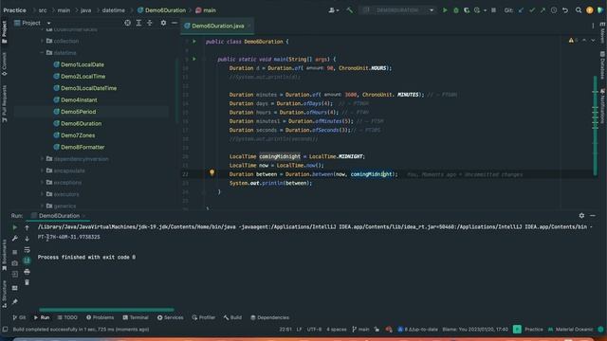The image size is (607, 341).
Task: Hide the Project tool window with minus icon
Action: [x=175, y=23]
